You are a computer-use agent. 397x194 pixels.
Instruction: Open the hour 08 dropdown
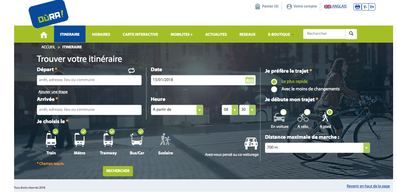pos(230,110)
